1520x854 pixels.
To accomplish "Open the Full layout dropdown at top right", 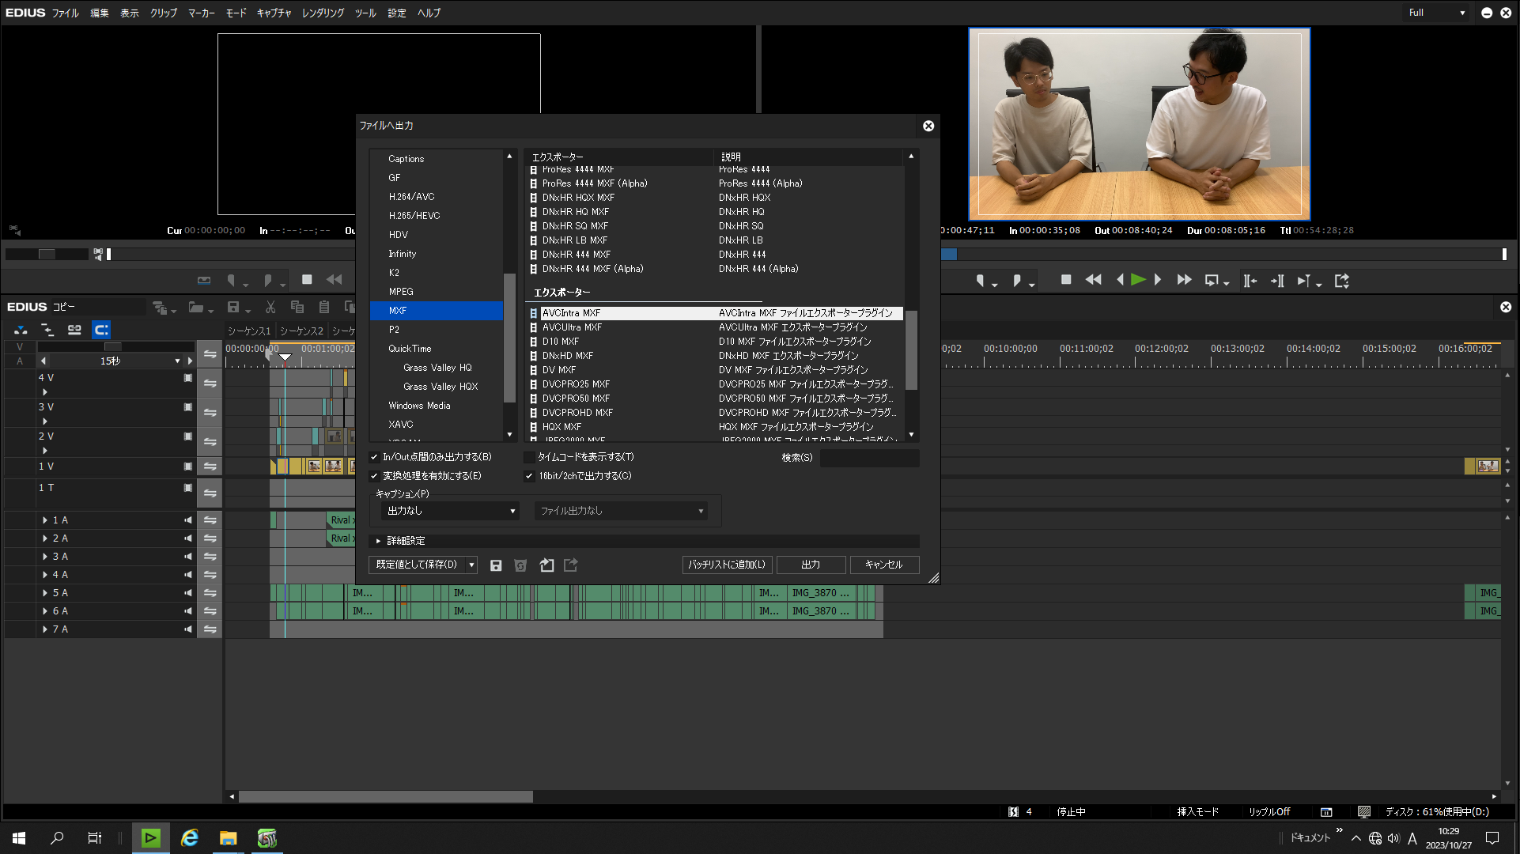I will pos(1435,13).
